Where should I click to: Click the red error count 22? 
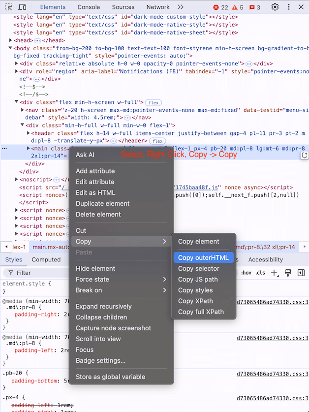tap(221, 7)
